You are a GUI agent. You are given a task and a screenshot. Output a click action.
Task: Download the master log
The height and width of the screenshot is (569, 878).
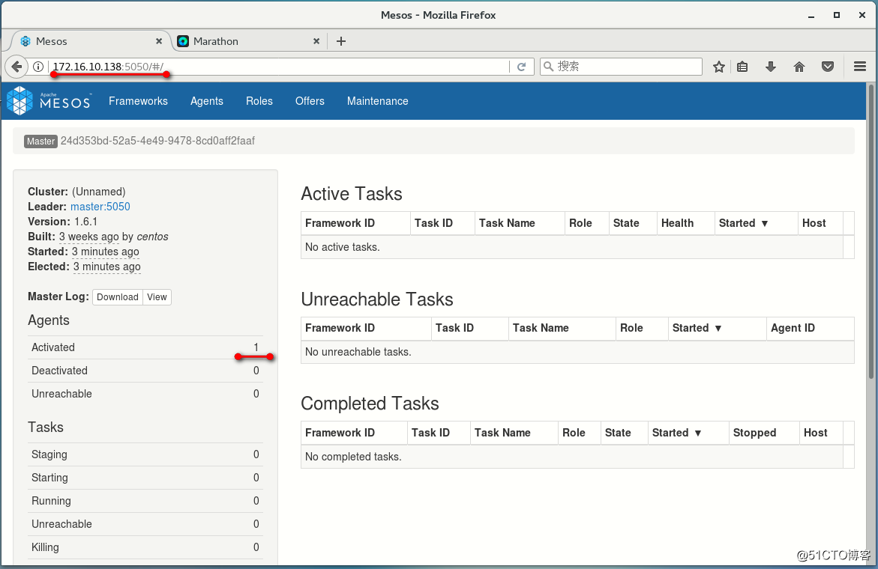[118, 297]
